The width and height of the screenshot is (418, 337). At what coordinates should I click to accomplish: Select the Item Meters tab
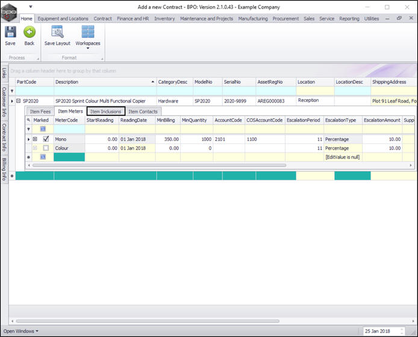click(70, 112)
